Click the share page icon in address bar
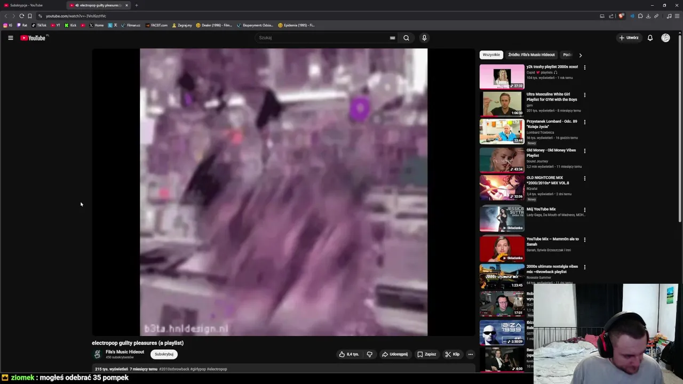This screenshot has width=683, height=384. (611, 16)
